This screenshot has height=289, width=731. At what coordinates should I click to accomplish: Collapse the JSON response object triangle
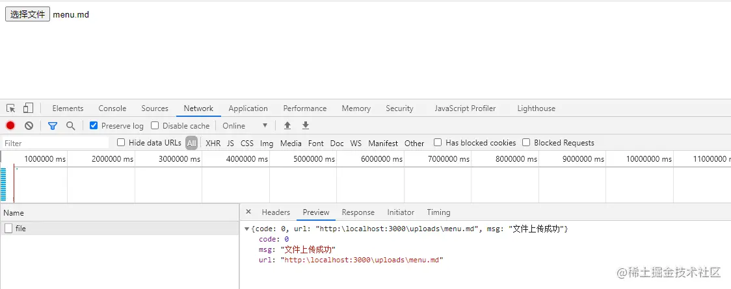(x=246, y=229)
